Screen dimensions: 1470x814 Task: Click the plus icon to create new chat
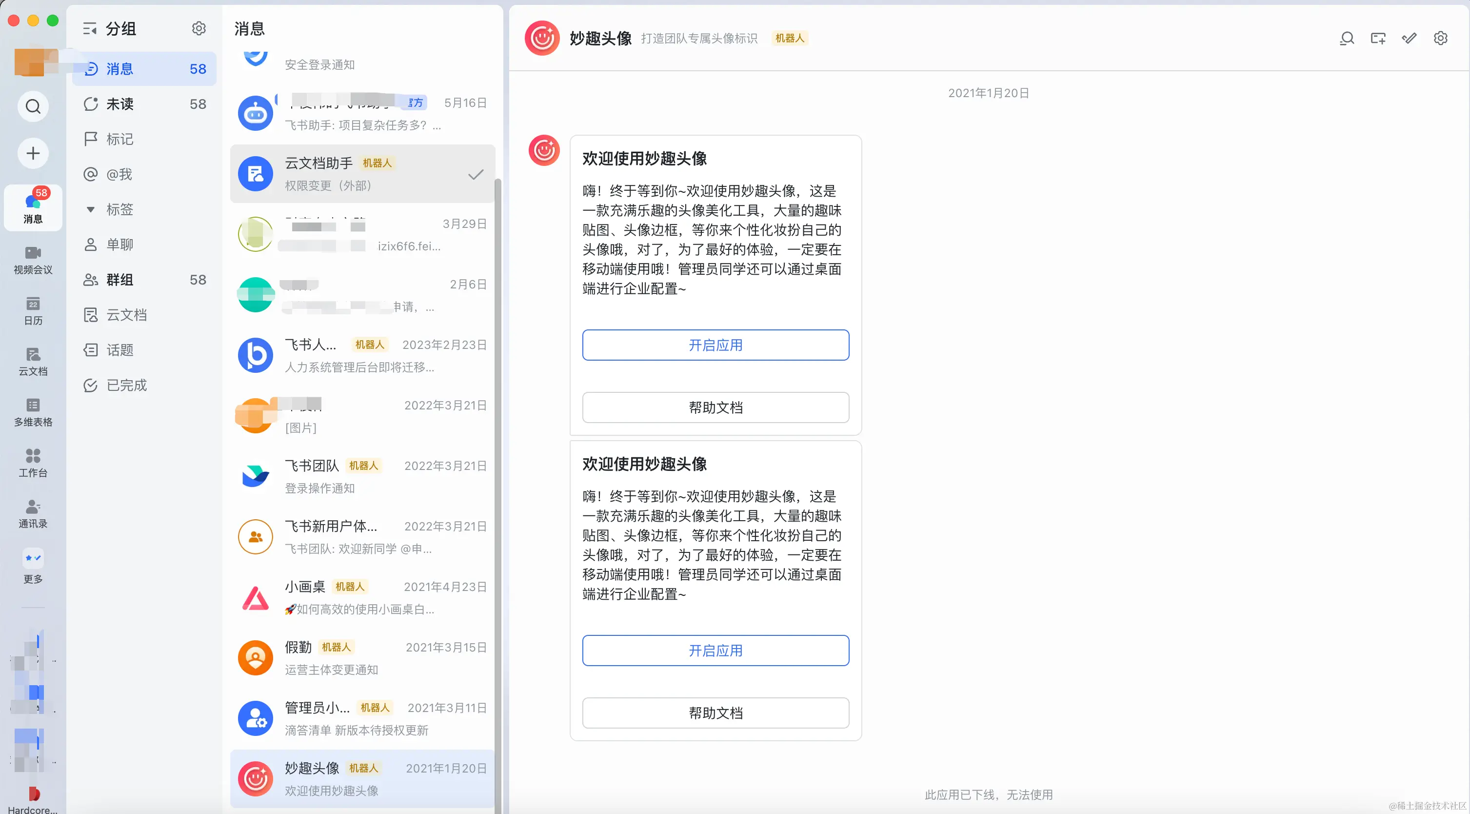(x=33, y=153)
